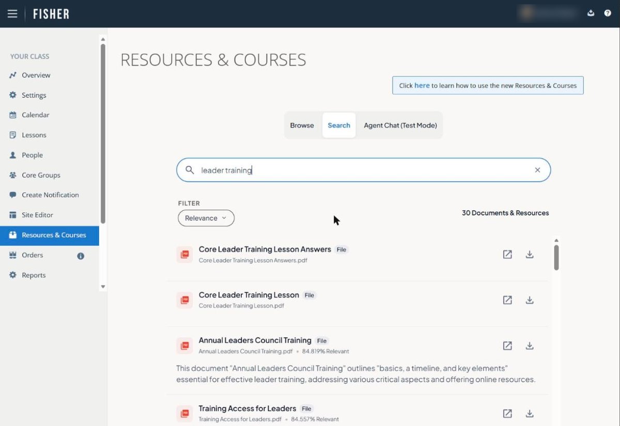Click the Orders info circle icon
The width and height of the screenshot is (620, 426).
81,256
